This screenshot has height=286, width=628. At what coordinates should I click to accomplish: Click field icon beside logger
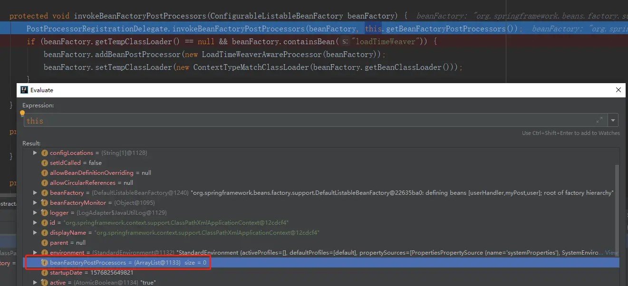tap(45, 213)
